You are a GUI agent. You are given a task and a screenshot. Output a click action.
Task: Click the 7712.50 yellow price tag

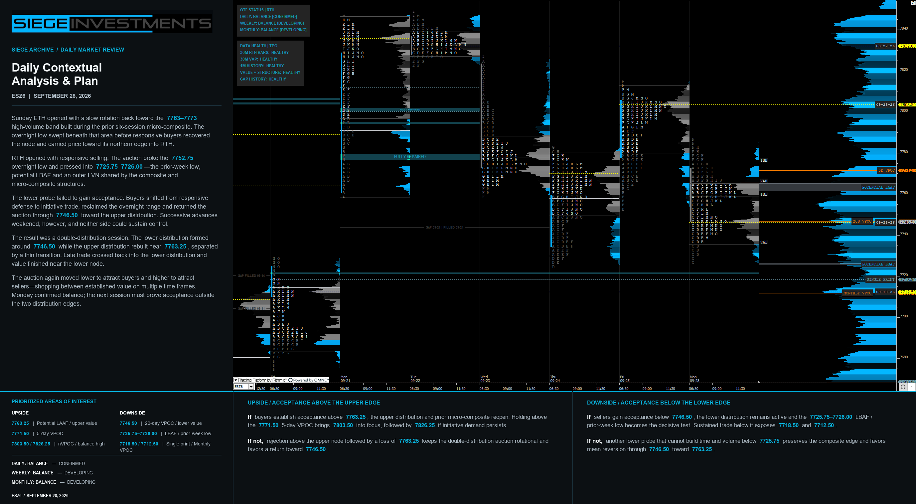click(907, 292)
